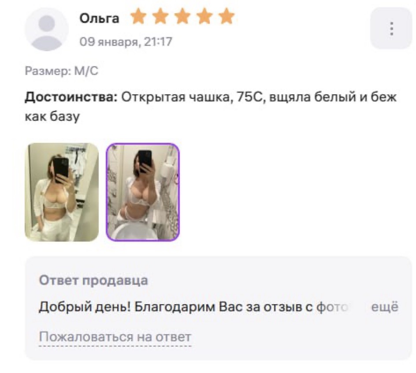
Task: Open the three-dot review options menu
Action: 391,28
